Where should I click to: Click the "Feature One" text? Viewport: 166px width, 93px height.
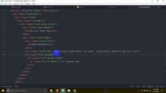[x=72, y=61]
